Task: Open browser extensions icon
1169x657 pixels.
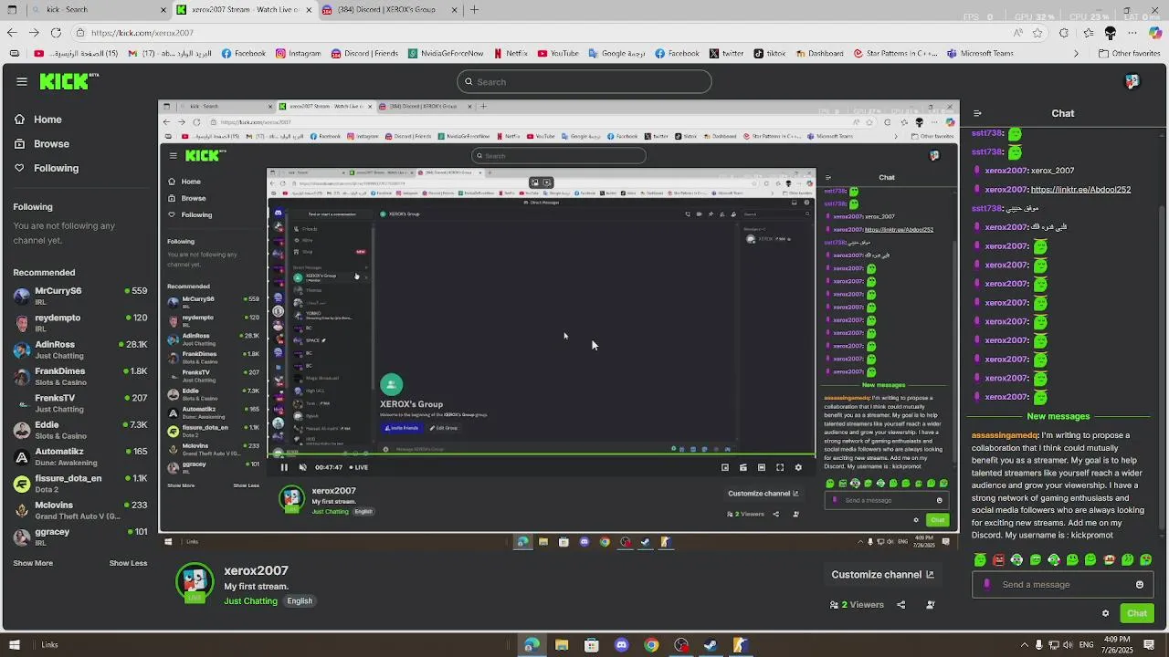Action: click(1064, 33)
